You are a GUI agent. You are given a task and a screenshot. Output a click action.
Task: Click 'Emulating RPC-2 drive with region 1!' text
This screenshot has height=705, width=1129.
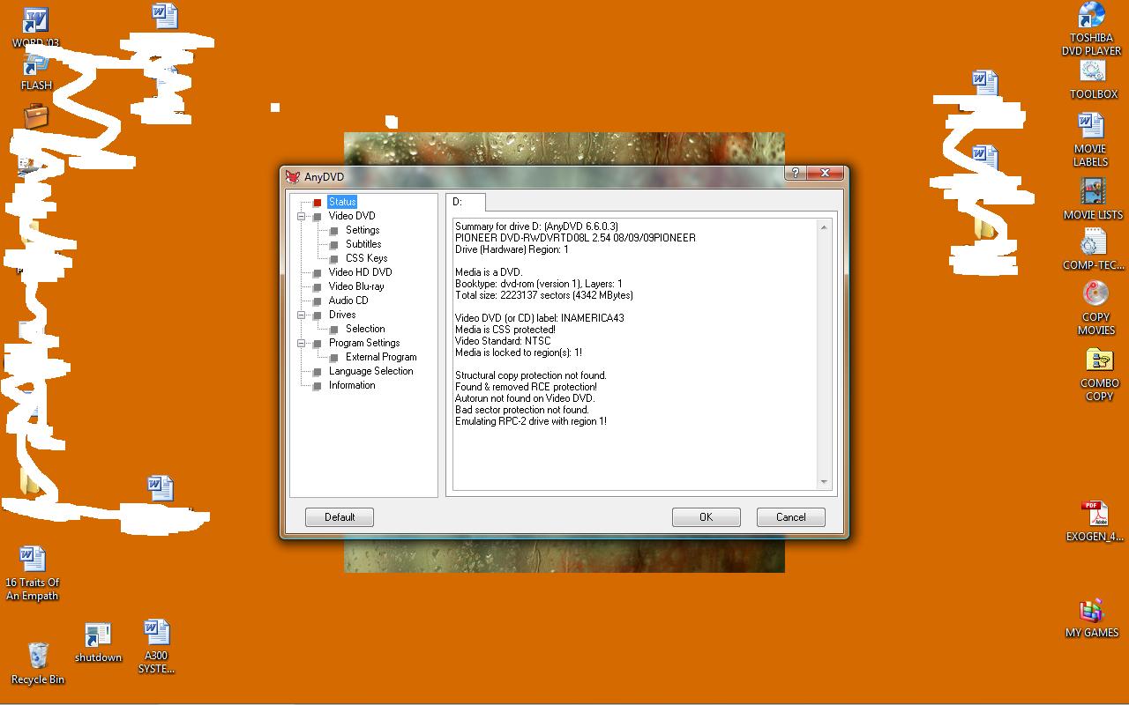(x=531, y=421)
